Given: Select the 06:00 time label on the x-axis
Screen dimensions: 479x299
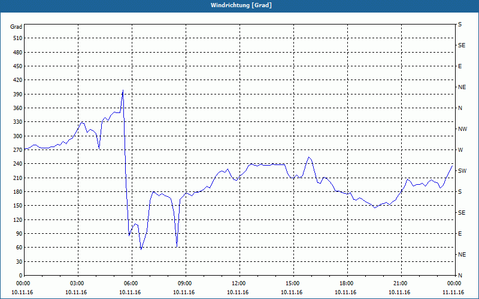Looking at the screenshot, I should tap(131, 283).
